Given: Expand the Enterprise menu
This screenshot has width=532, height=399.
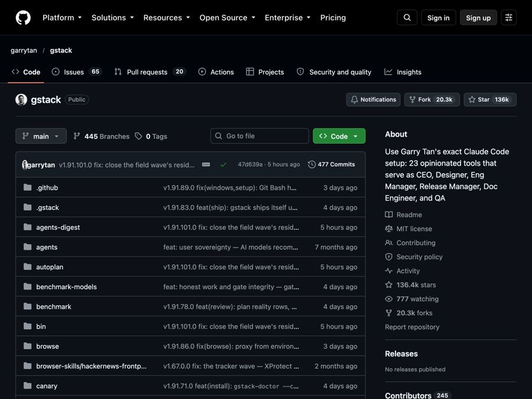Looking at the screenshot, I should pos(288,18).
